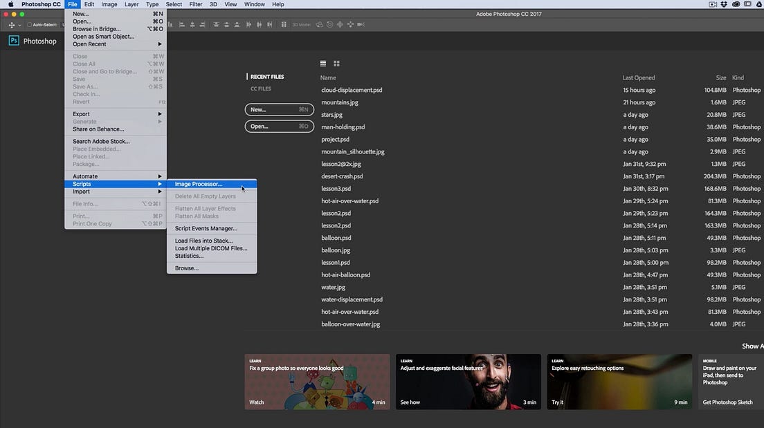The width and height of the screenshot is (764, 428).
Task: Click the Dropbox menu bar icon
Action: [x=723, y=4]
